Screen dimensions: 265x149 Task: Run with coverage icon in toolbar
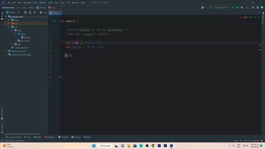(242, 7)
